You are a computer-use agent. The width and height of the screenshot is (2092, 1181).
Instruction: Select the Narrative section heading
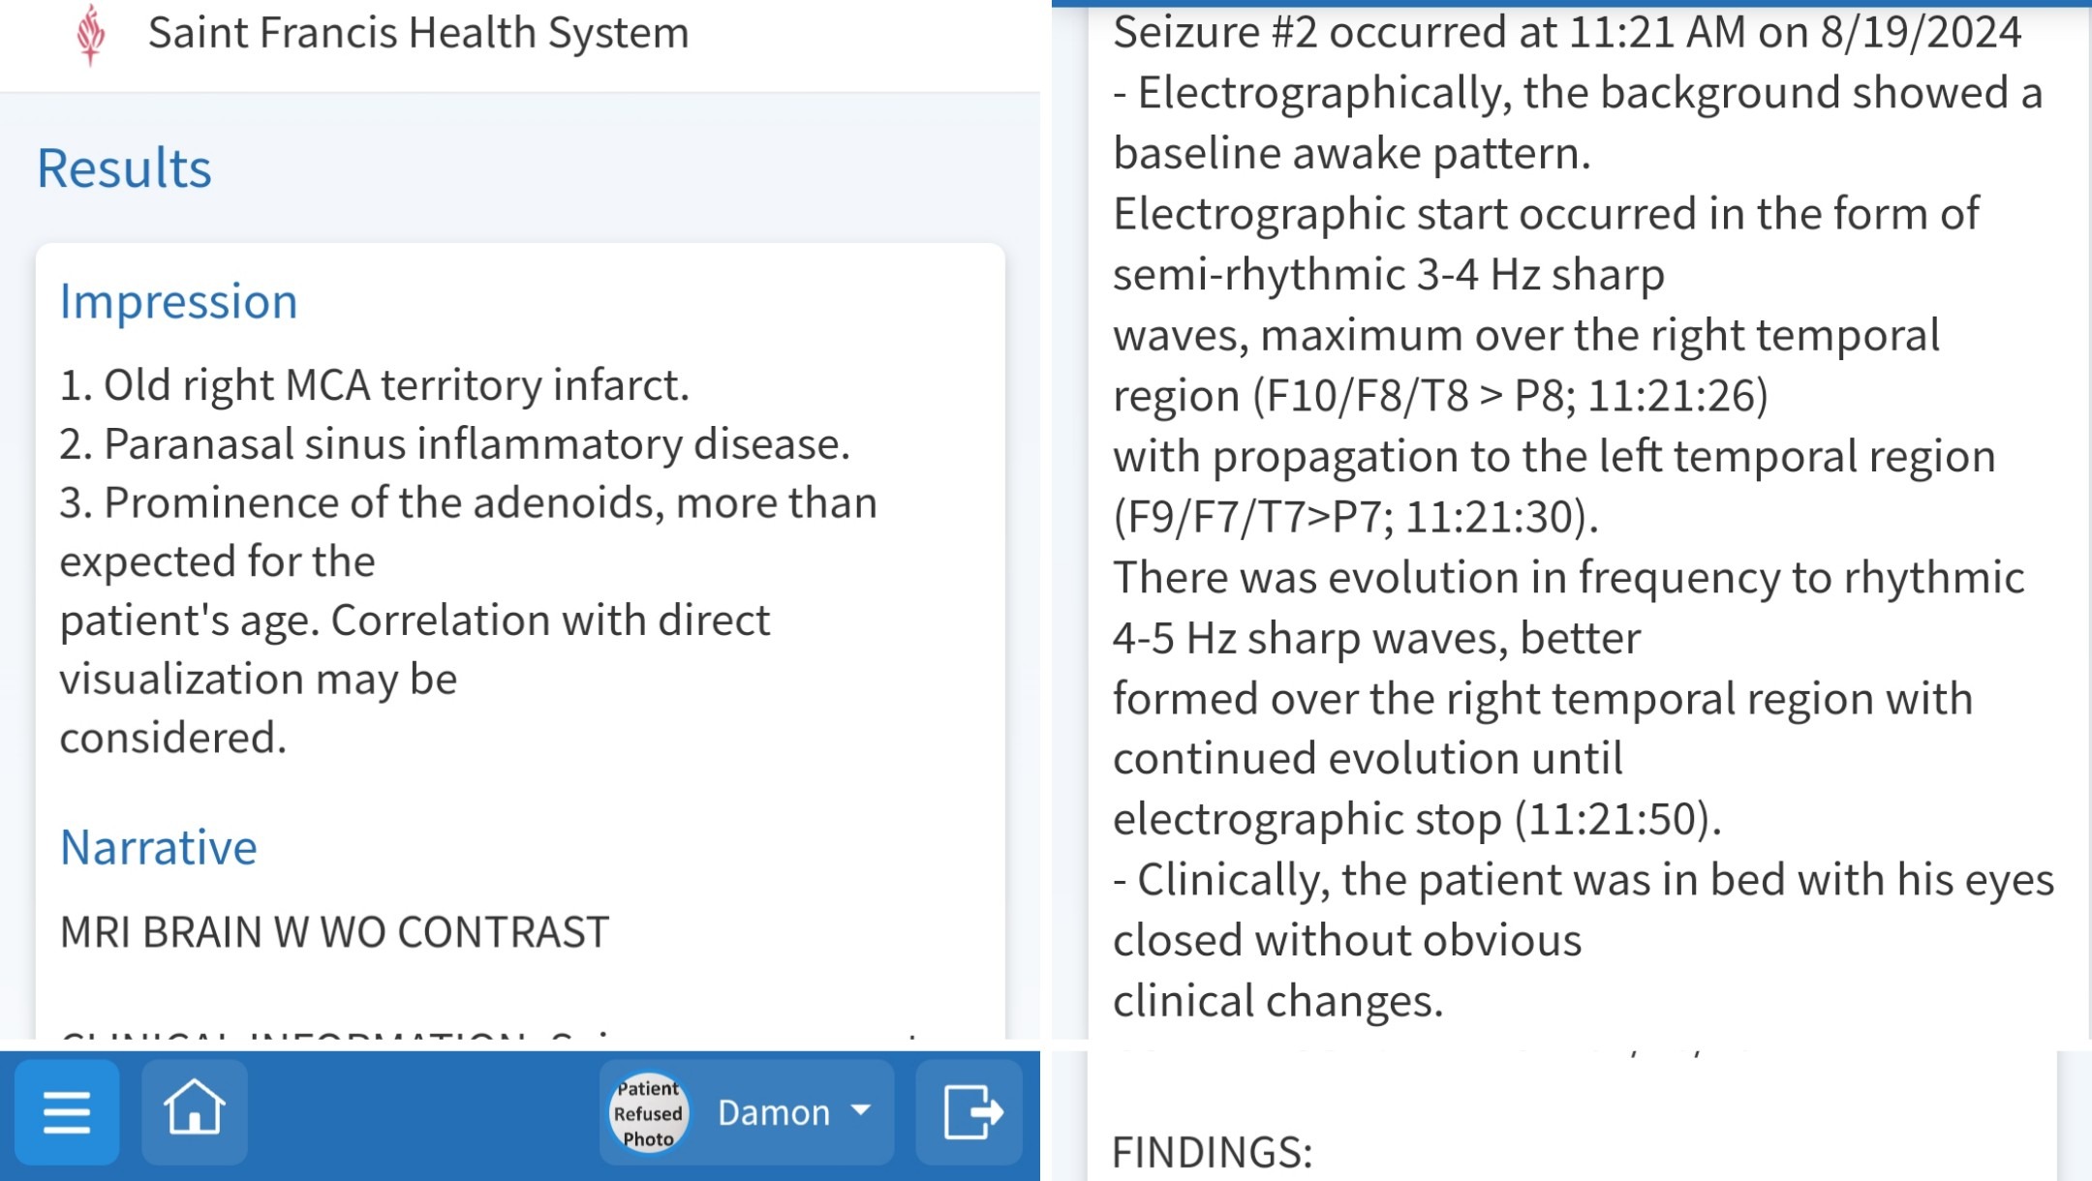[158, 847]
